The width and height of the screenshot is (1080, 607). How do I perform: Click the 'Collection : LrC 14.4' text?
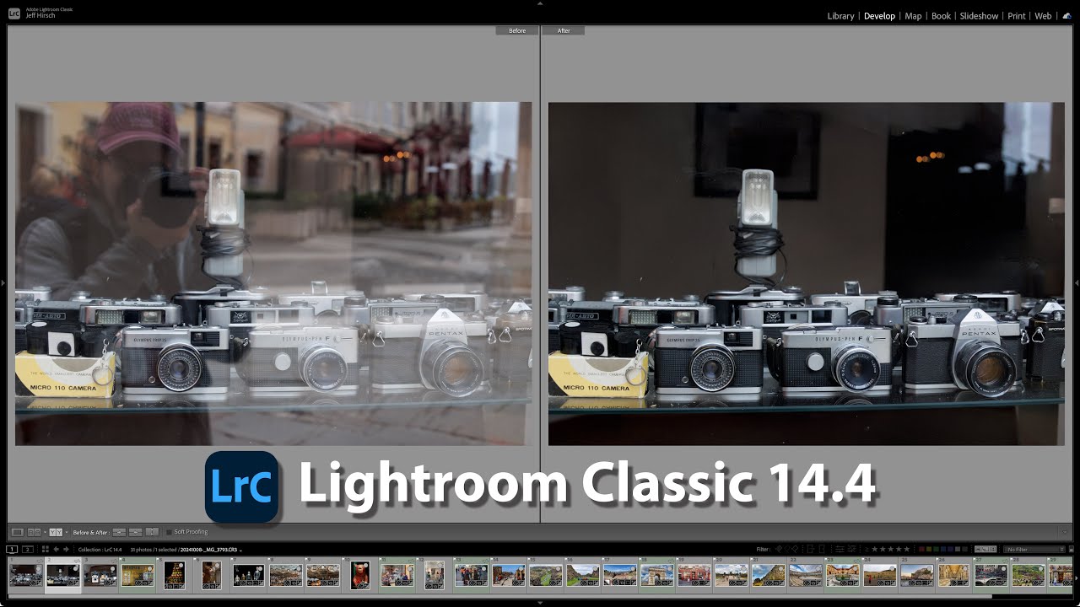(x=100, y=550)
